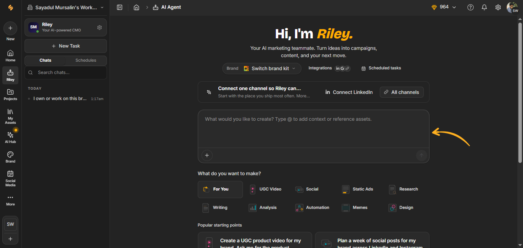Add workspace with bottom plus icon
Screen dimensions: 523x248
pos(10,239)
